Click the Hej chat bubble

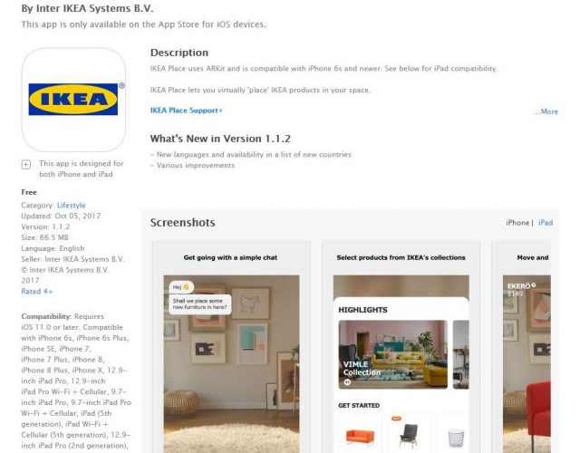181,287
